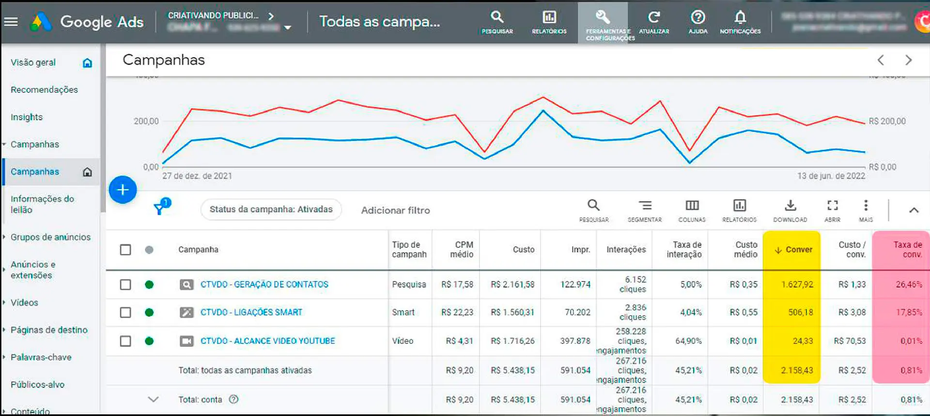Open the Colunas column settings
The image size is (930, 416).
tap(692, 210)
